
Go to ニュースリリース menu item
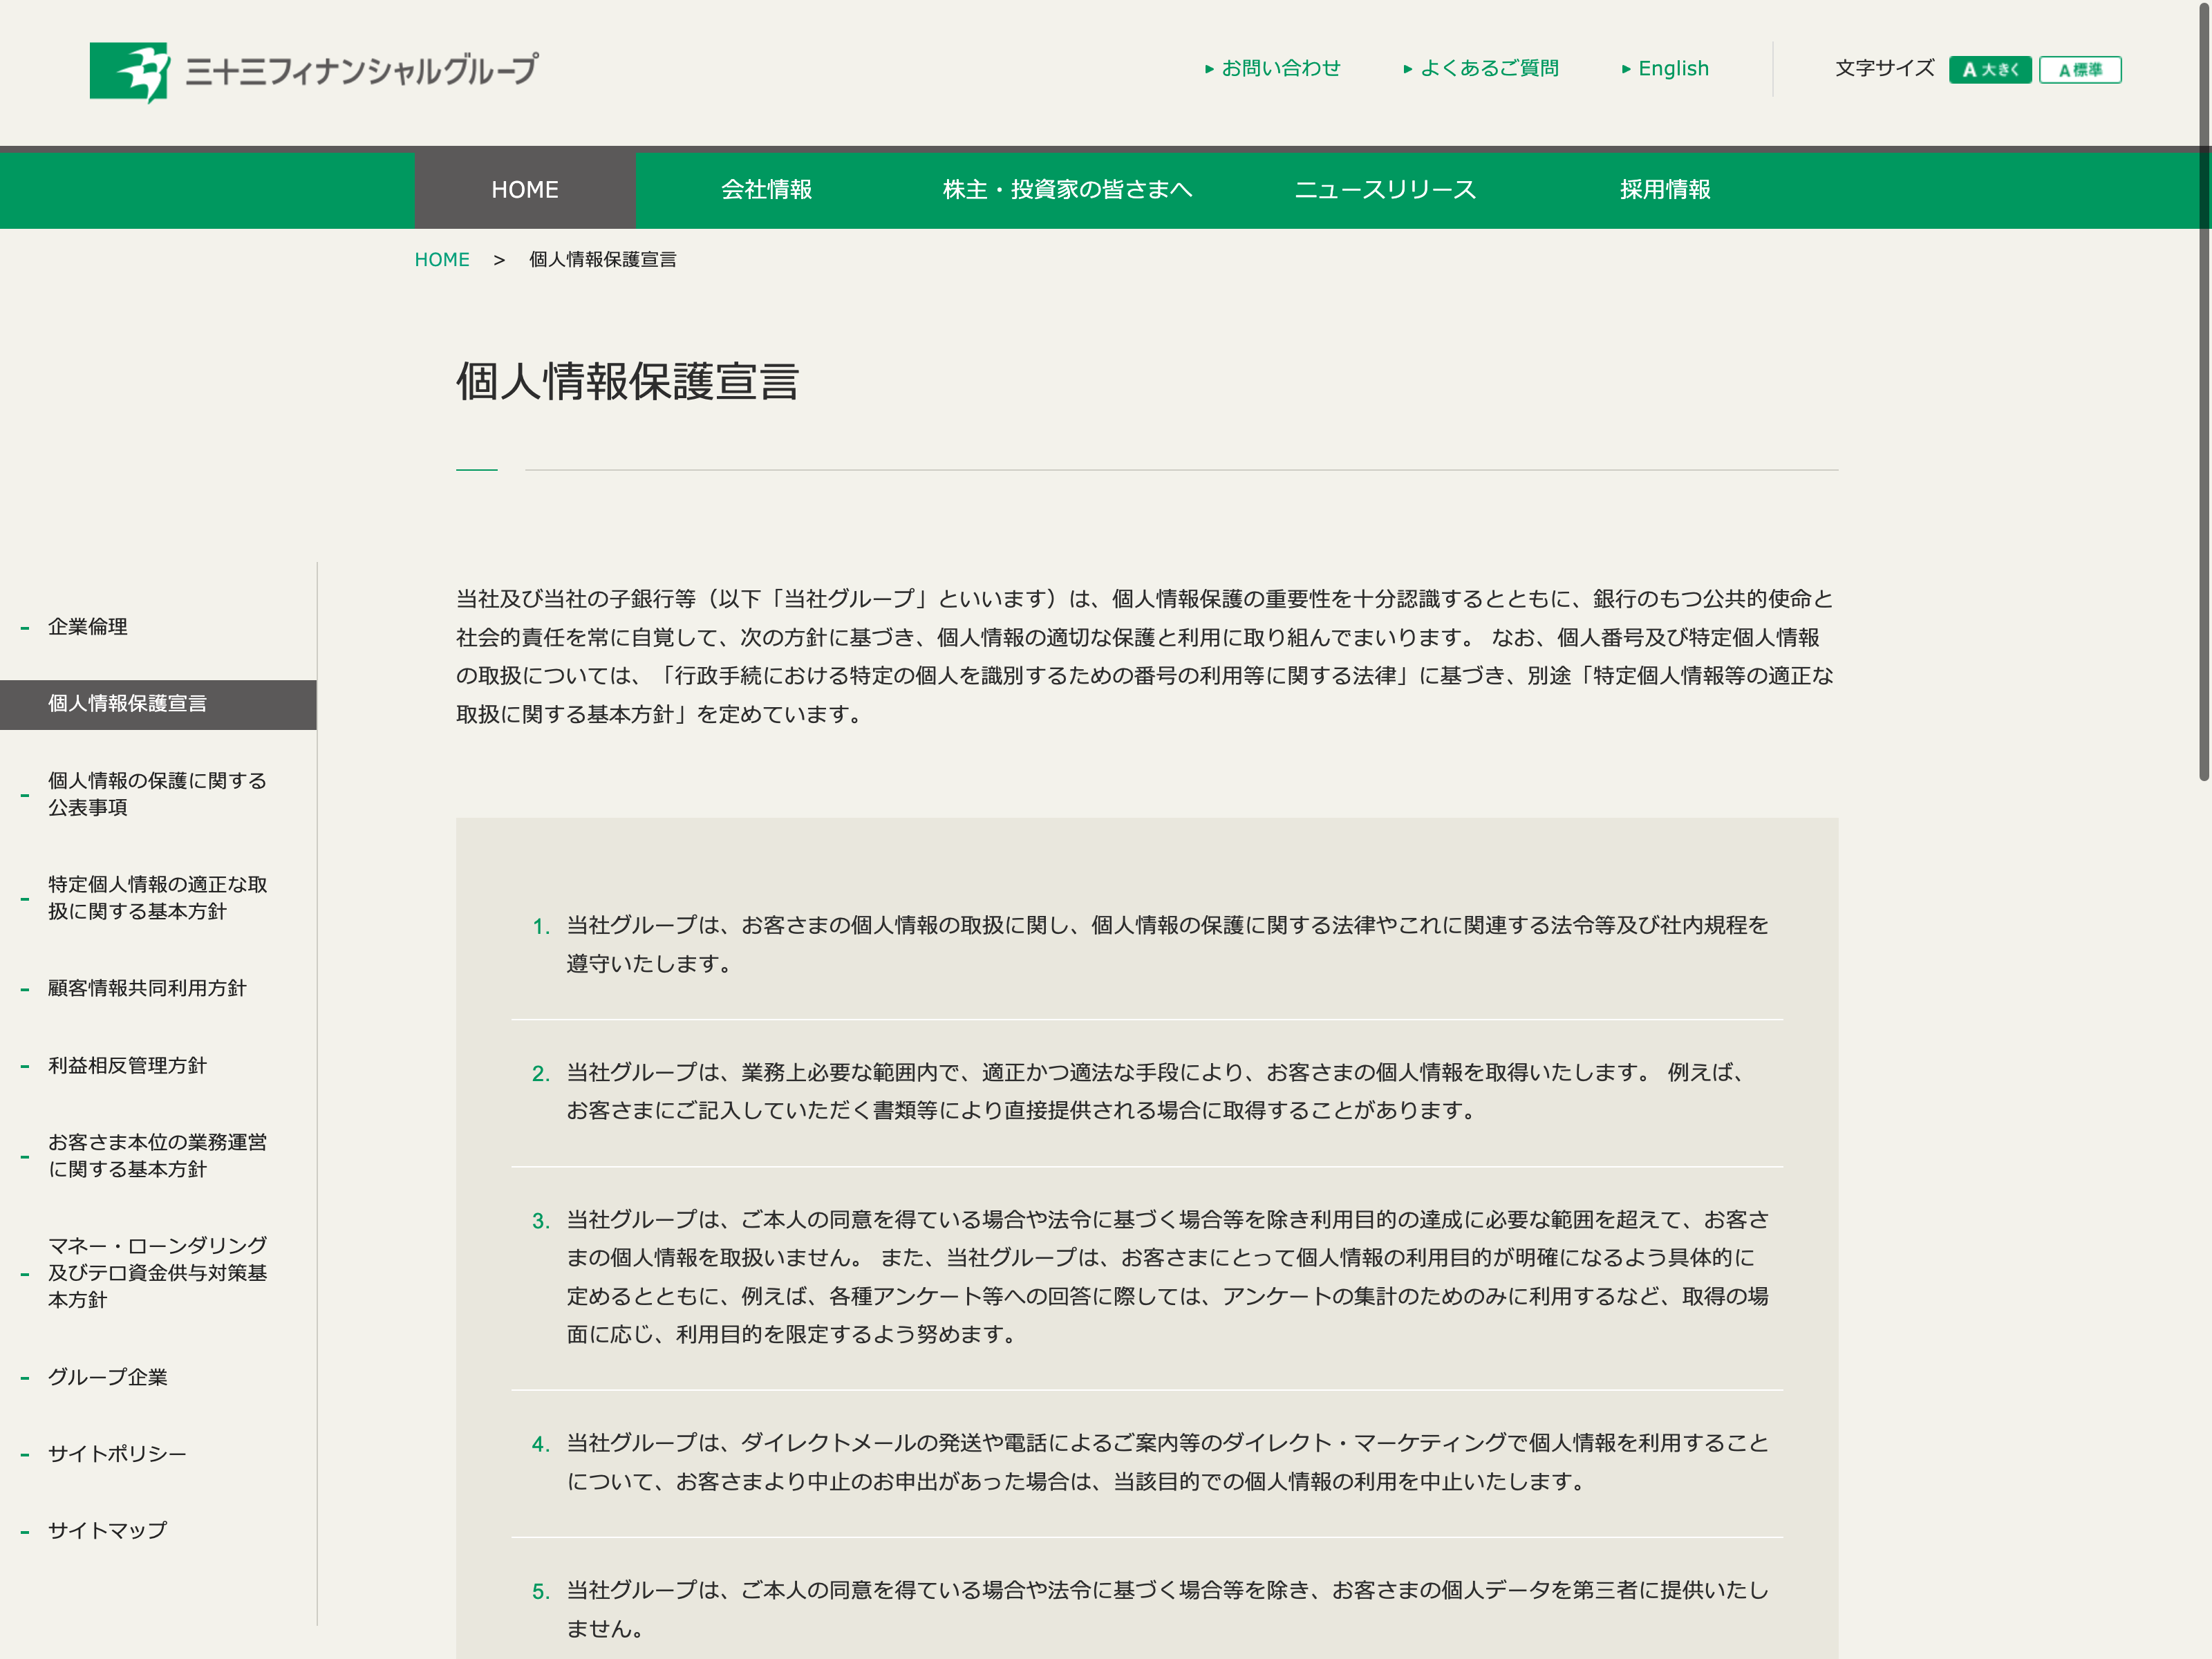(x=1384, y=190)
